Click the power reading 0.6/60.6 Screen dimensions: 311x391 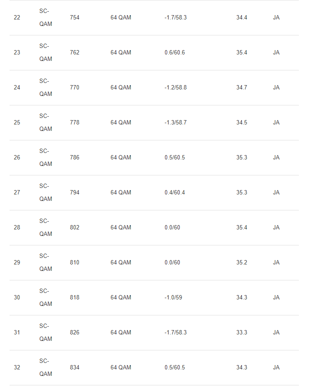(x=175, y=53)
